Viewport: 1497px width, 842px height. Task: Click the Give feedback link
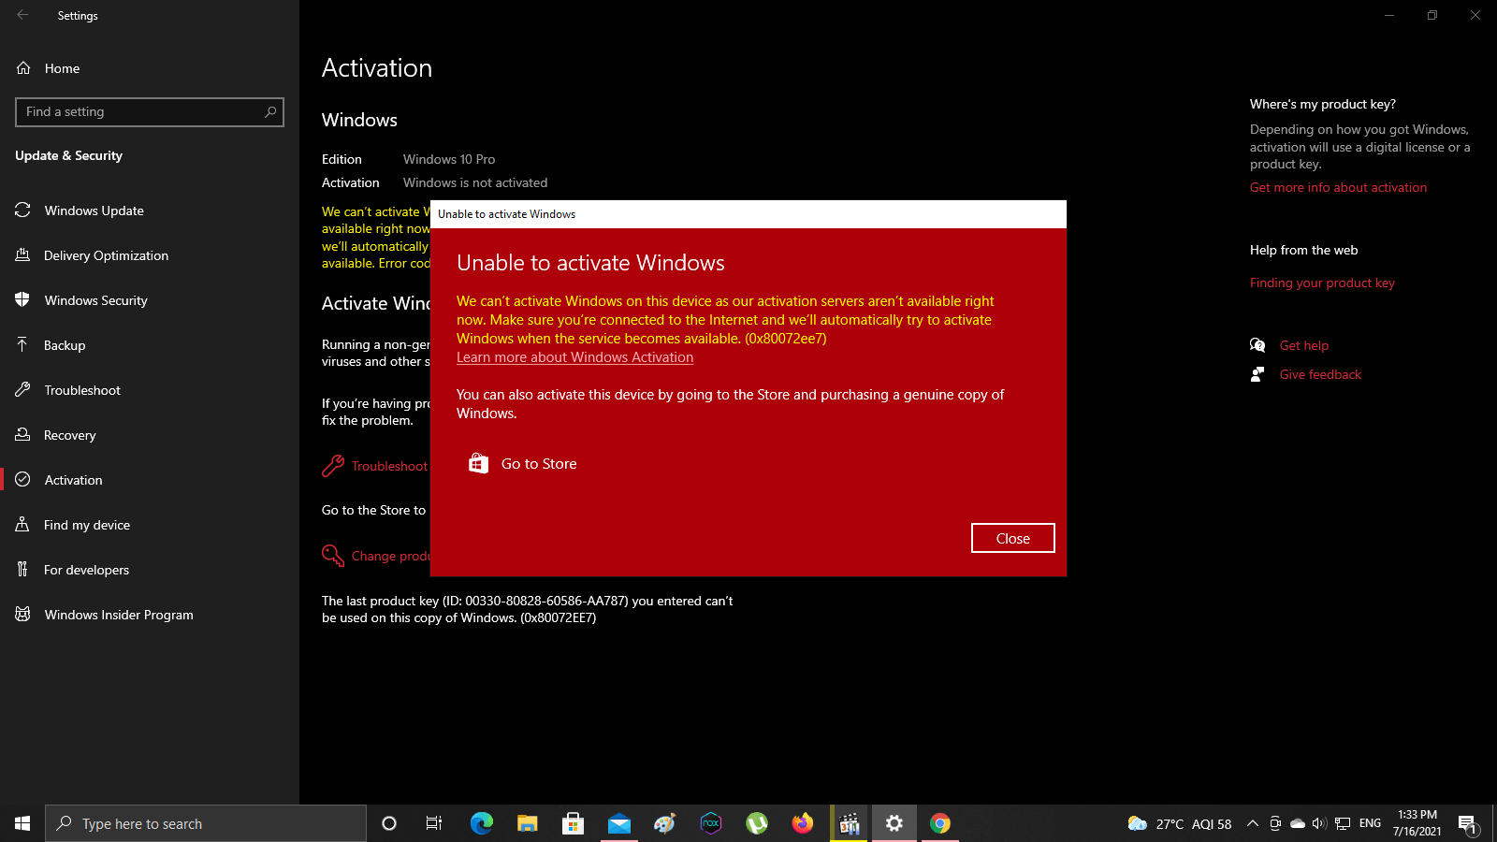coord(1320,374)
